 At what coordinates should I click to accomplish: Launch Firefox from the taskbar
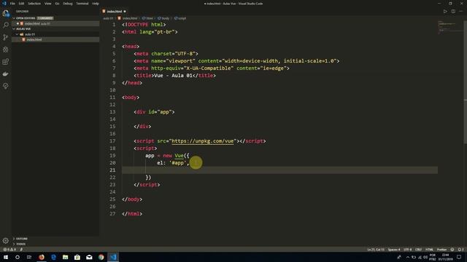click(x=42, y=257)
